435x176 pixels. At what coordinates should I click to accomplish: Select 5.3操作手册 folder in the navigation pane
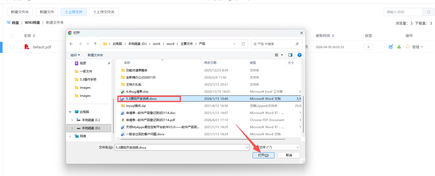(x=88, y=80)
